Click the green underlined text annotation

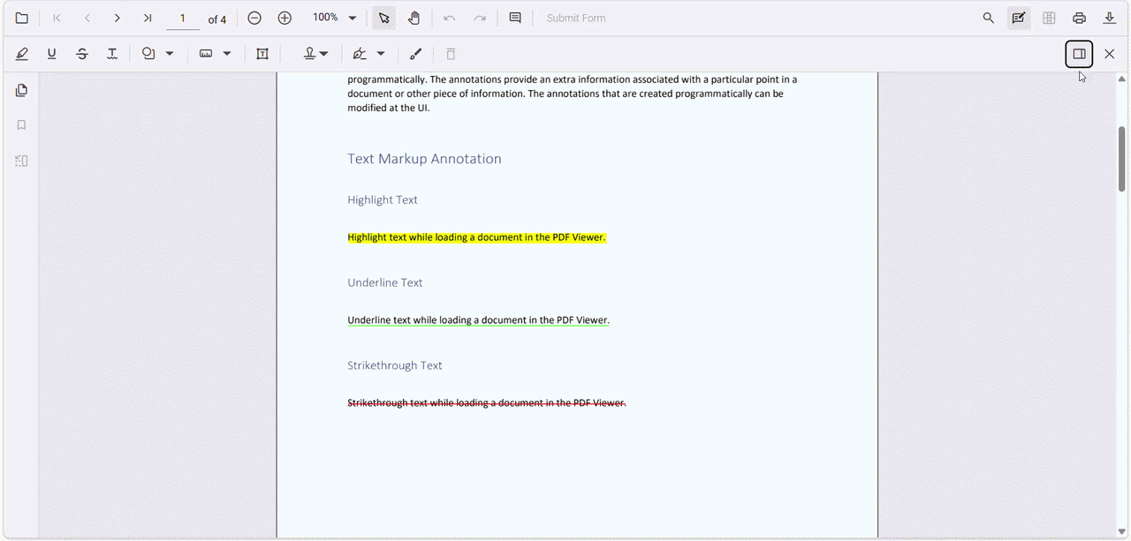pos(478,320)
